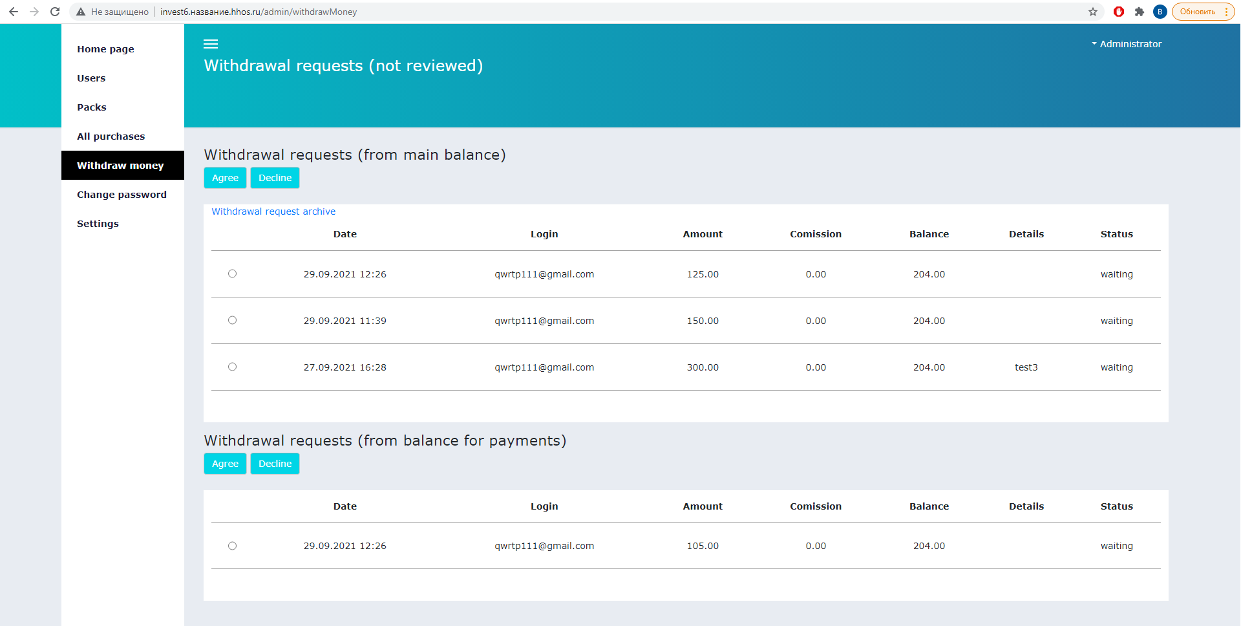This screenshot has height=626, width=1241.
Task: Select the 125.00 withdrawal request radio button
Action: 233,274
